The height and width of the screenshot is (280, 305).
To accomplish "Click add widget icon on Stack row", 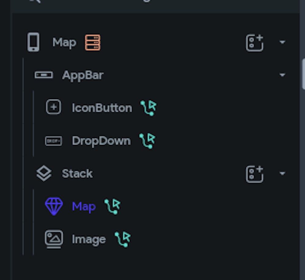I will 254,174.
